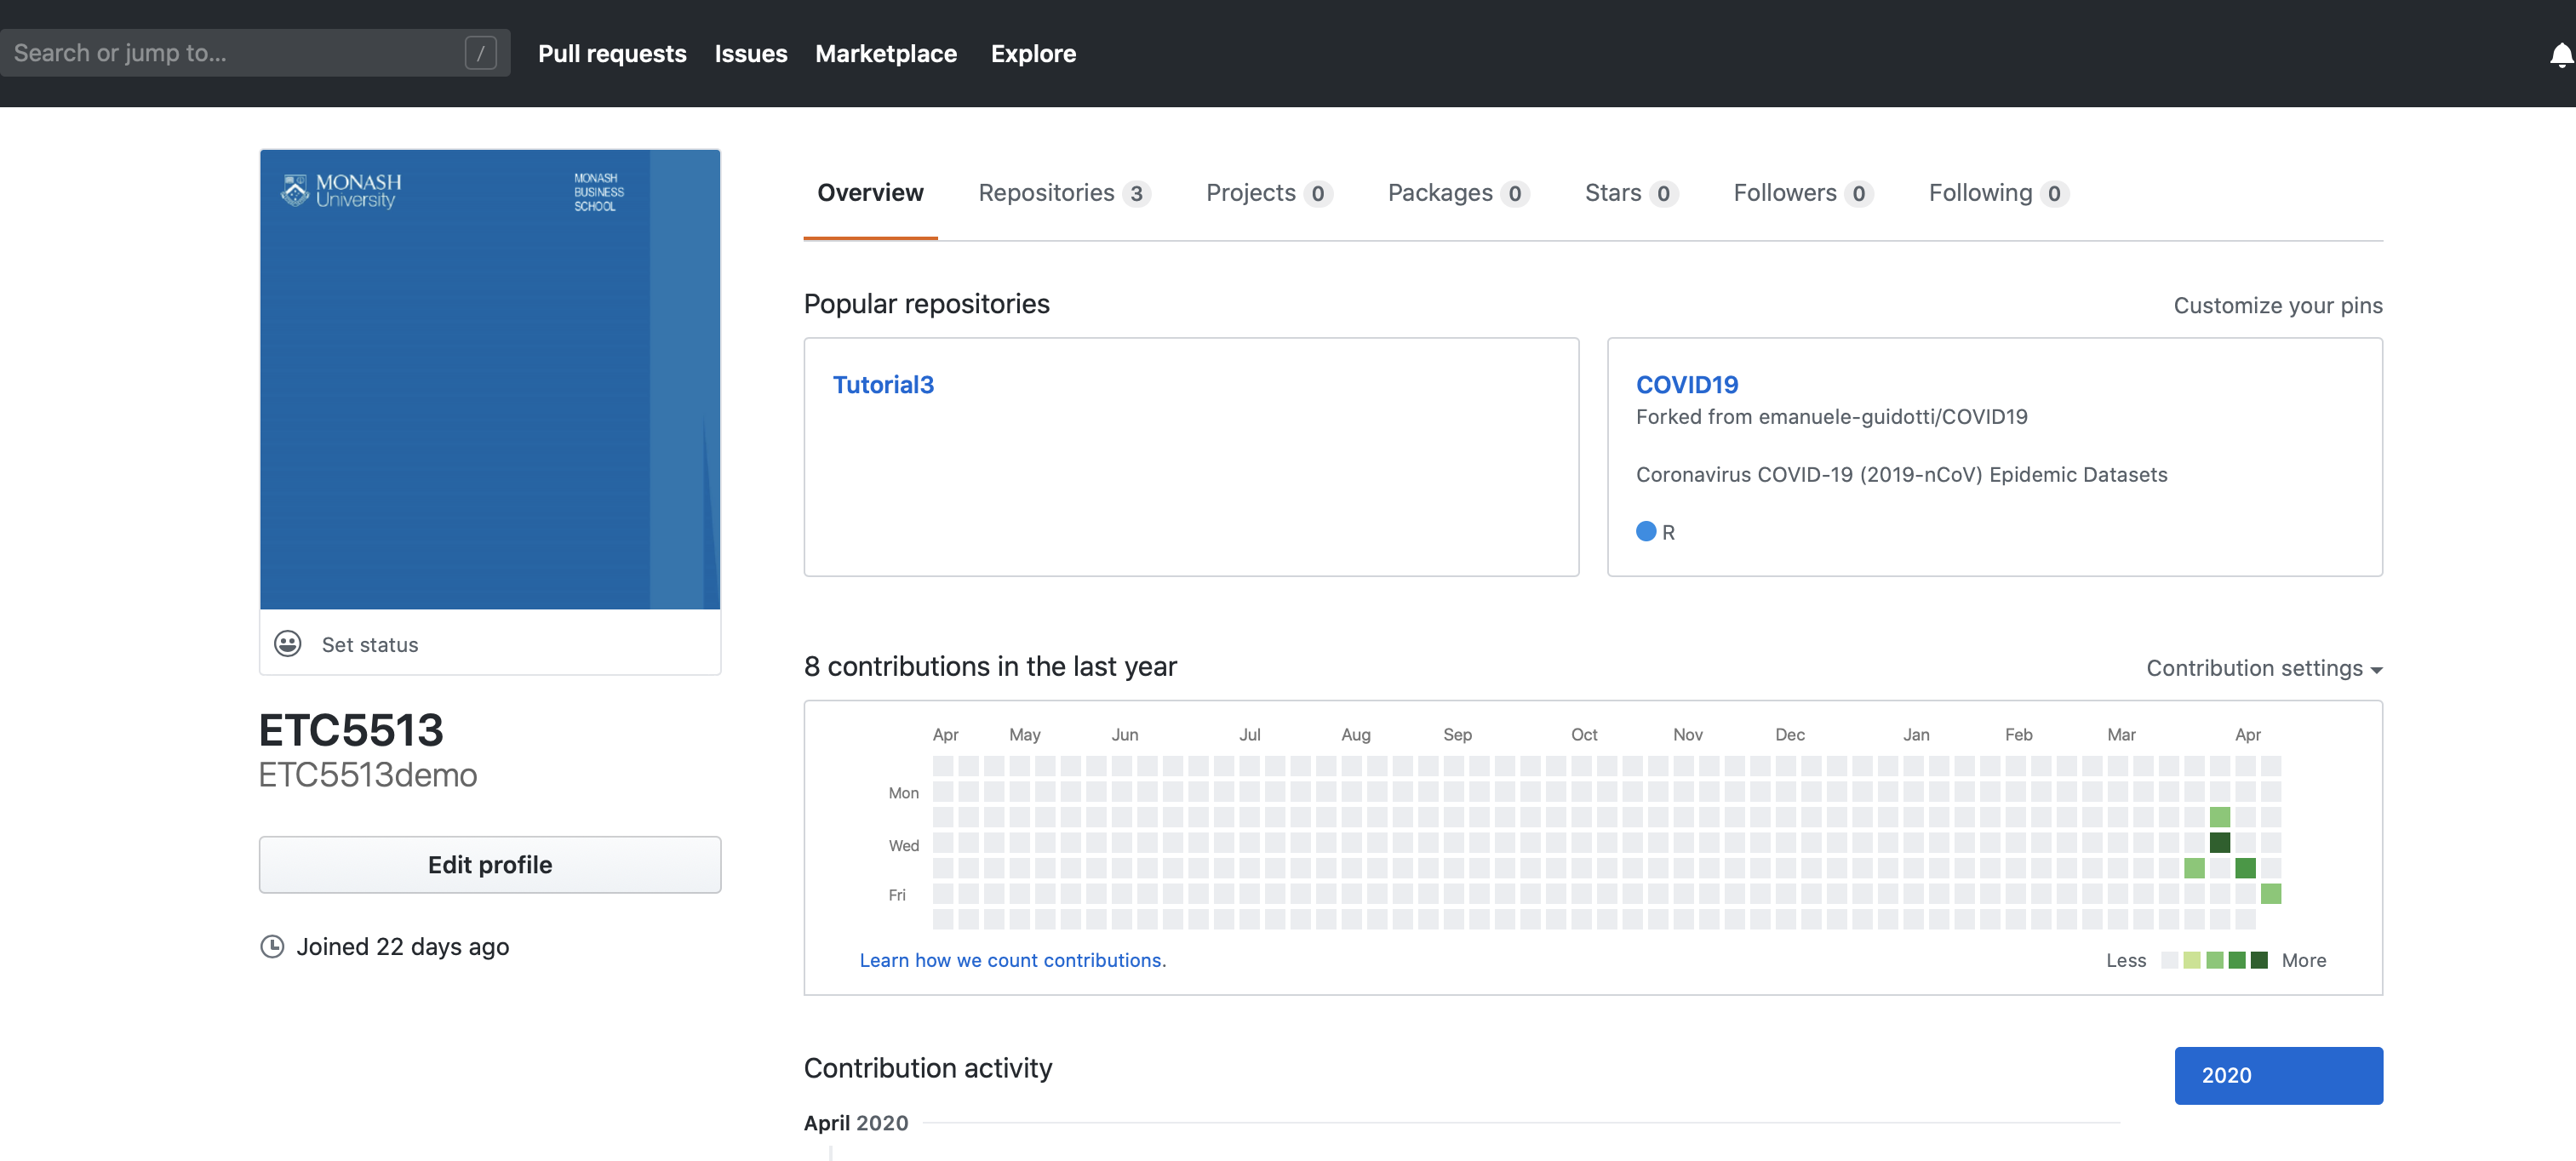The height and width of the screenshot is (1161, 2576).
Task: Click the Monash University profile picture
Action: coord(490,379)
